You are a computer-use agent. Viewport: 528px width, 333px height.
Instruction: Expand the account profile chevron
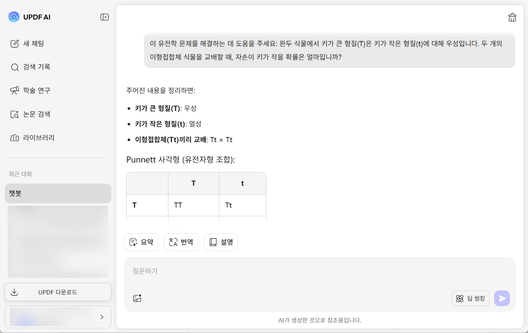pos(102,317)
